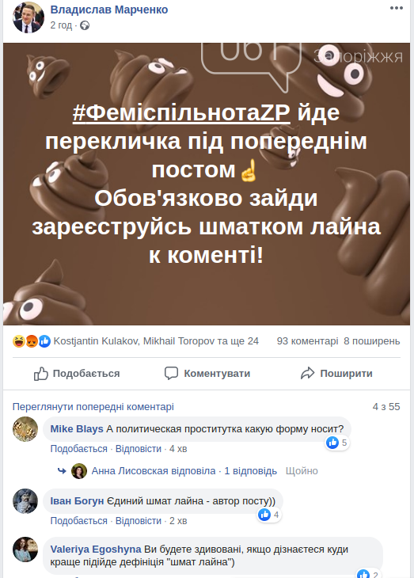414x578 pixels.
Task: Click like count on Іван Богун comment
Action: (x=269, y=515)
